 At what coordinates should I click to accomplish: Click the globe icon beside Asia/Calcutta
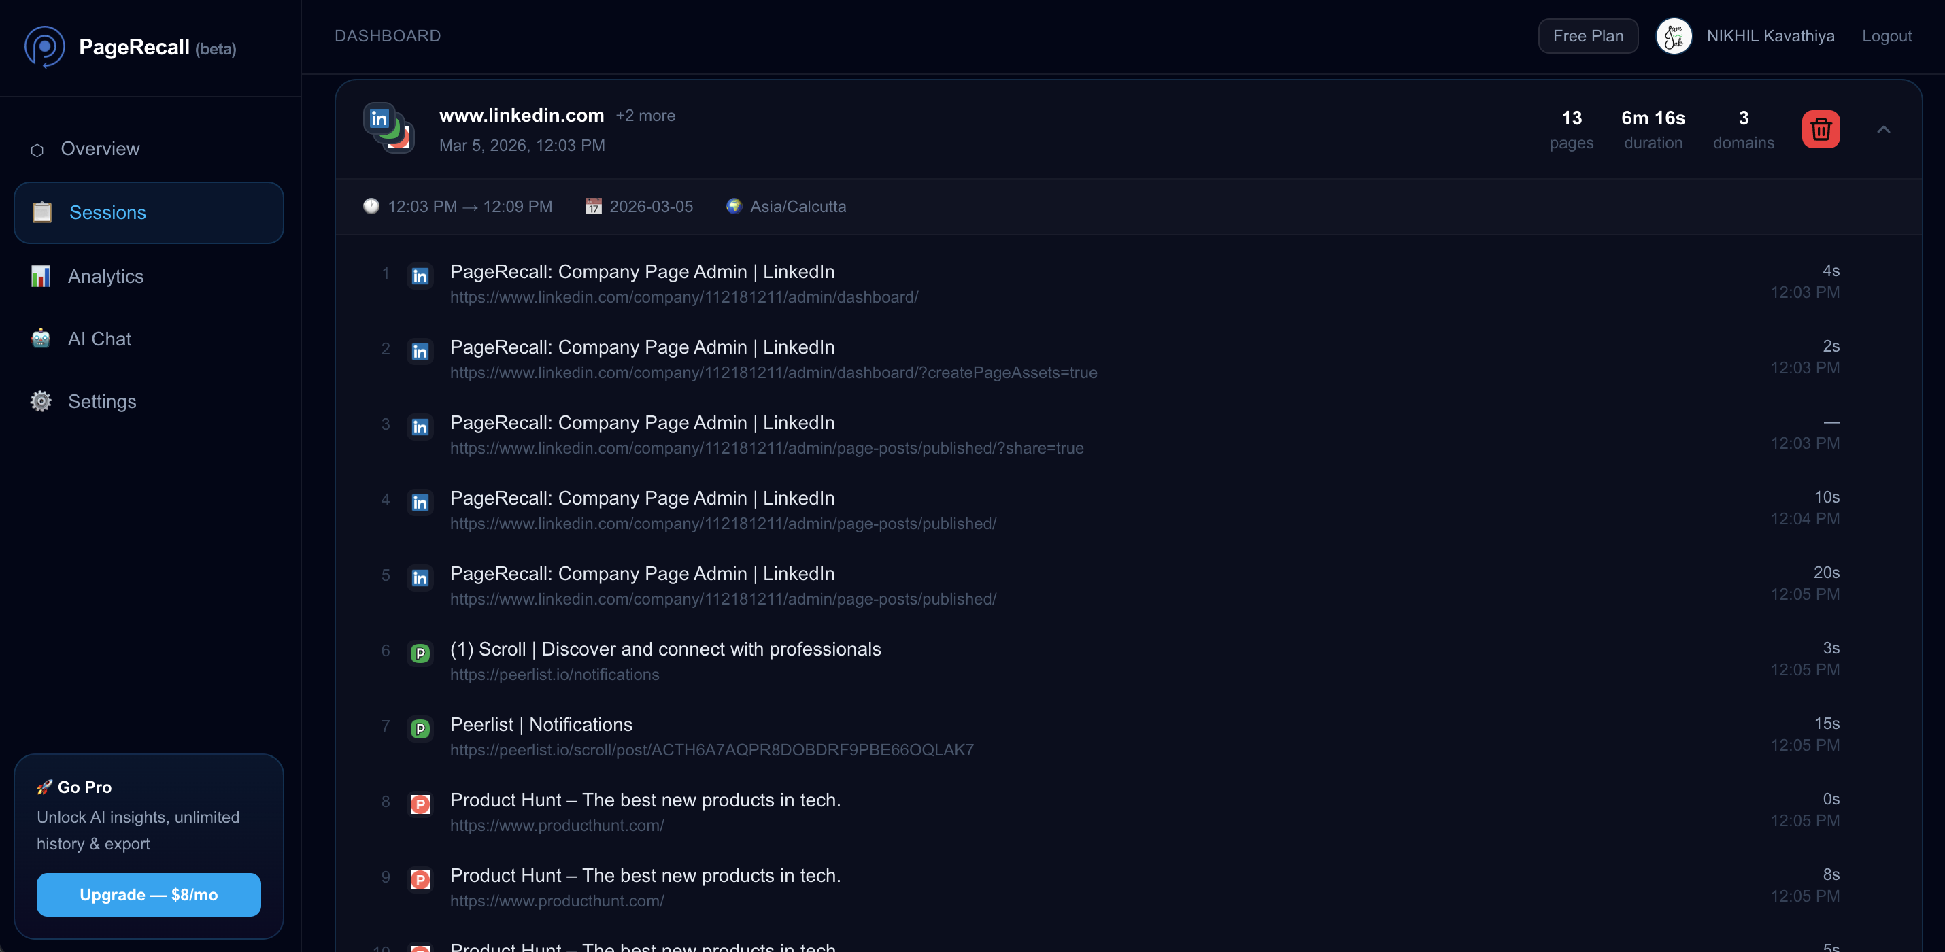pyautogui.click(x=733, y=205)
